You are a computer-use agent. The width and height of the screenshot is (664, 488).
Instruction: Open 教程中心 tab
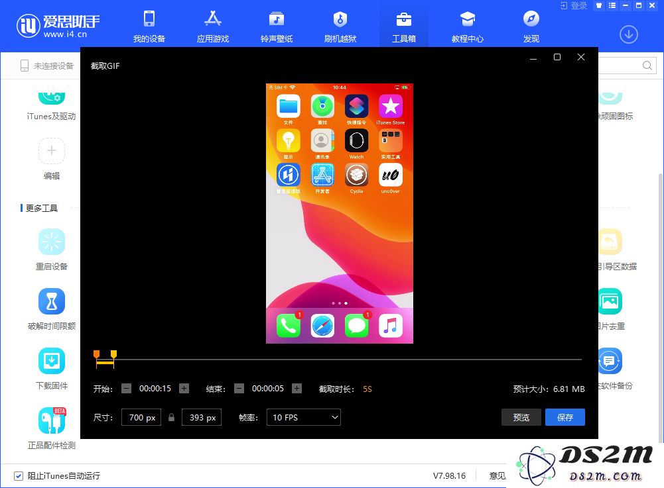(x=468, y=26)
